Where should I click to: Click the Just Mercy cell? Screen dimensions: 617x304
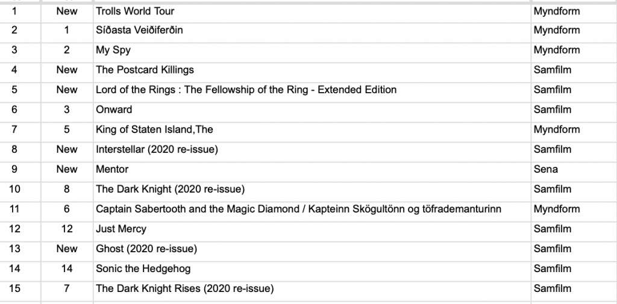coord(121,229)
